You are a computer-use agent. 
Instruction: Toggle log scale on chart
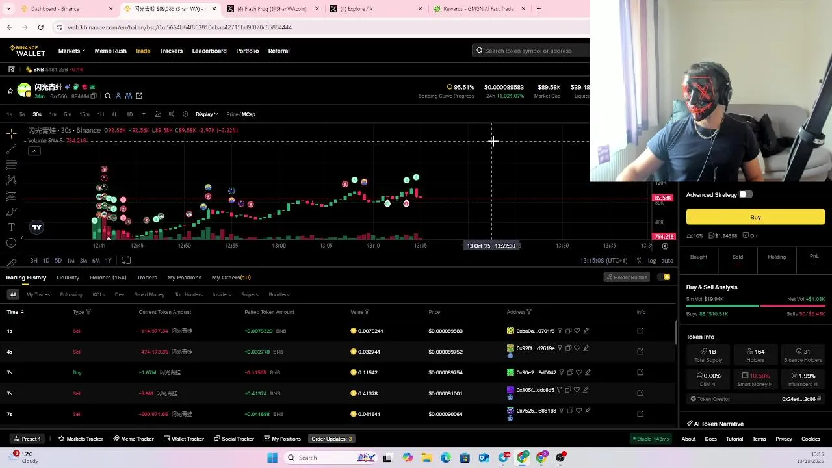(x=652, y=261)
